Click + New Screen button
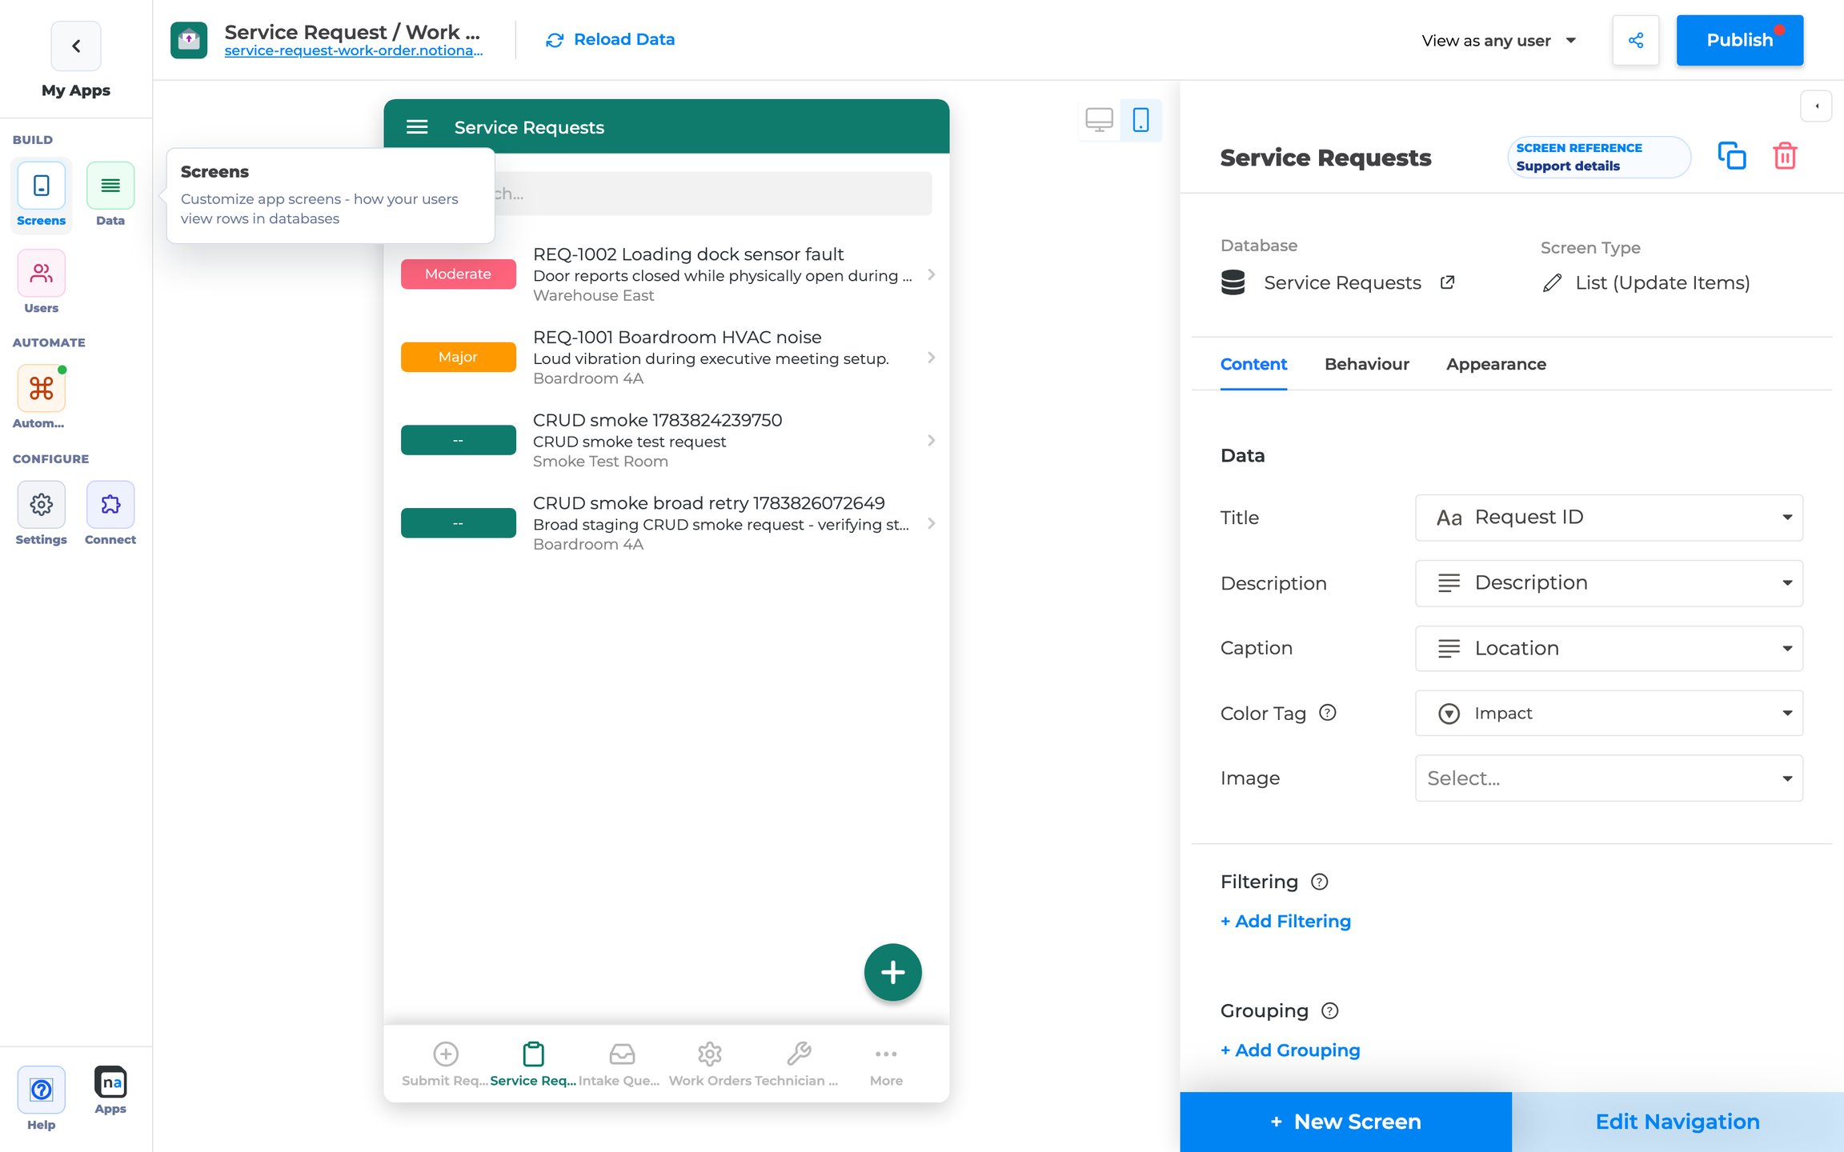 click(1345, 1122)
